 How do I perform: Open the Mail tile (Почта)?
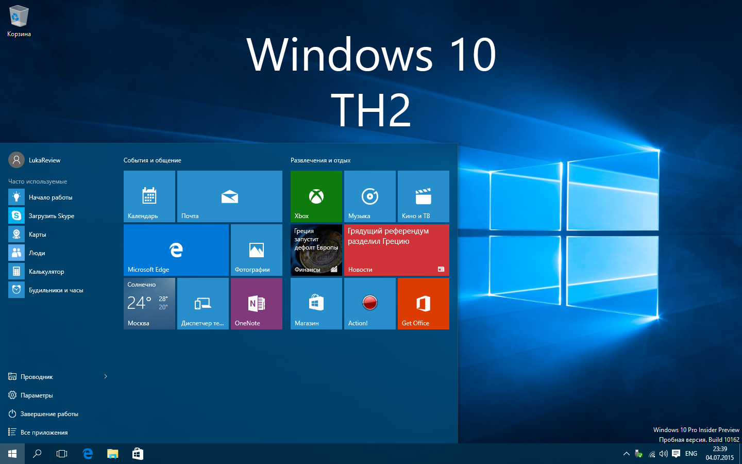tap(230, 196)
